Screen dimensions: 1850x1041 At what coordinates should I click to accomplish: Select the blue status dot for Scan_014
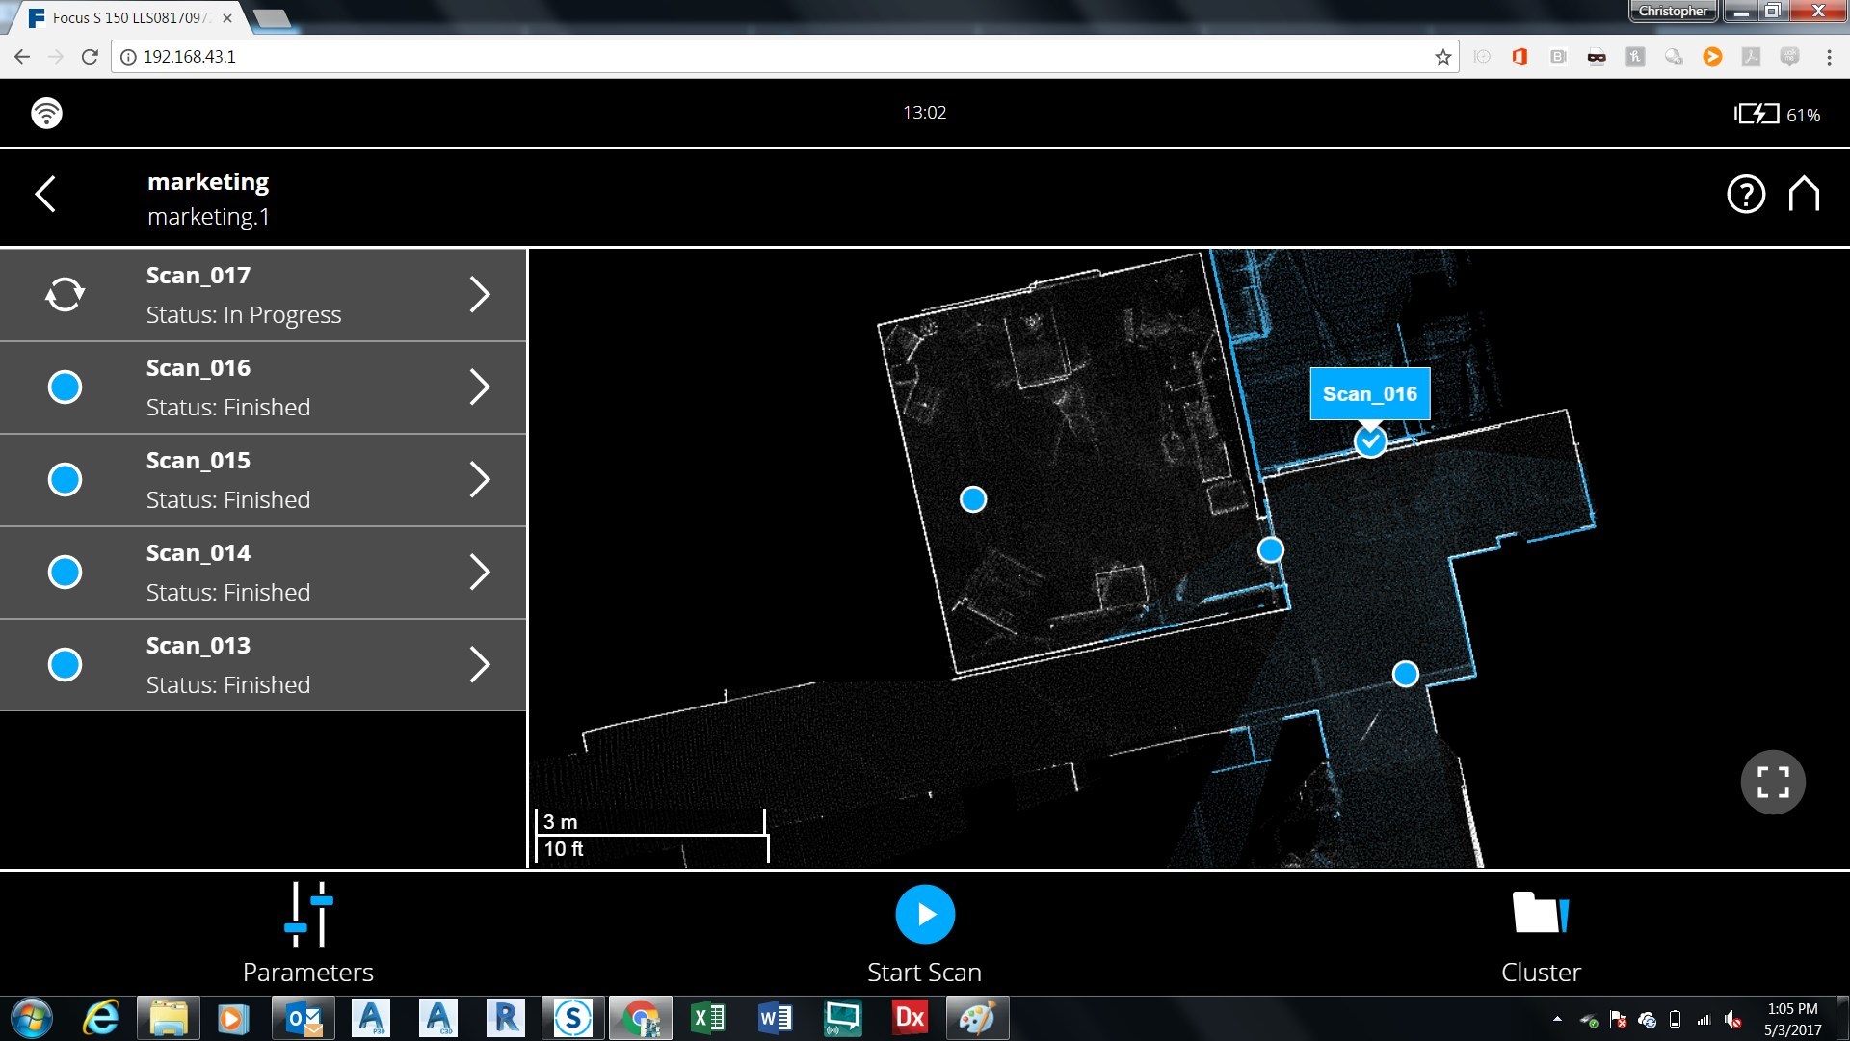coord(64,572)
